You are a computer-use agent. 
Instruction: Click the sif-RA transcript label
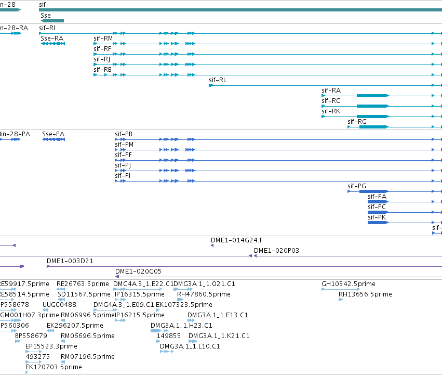coord(331,90)
